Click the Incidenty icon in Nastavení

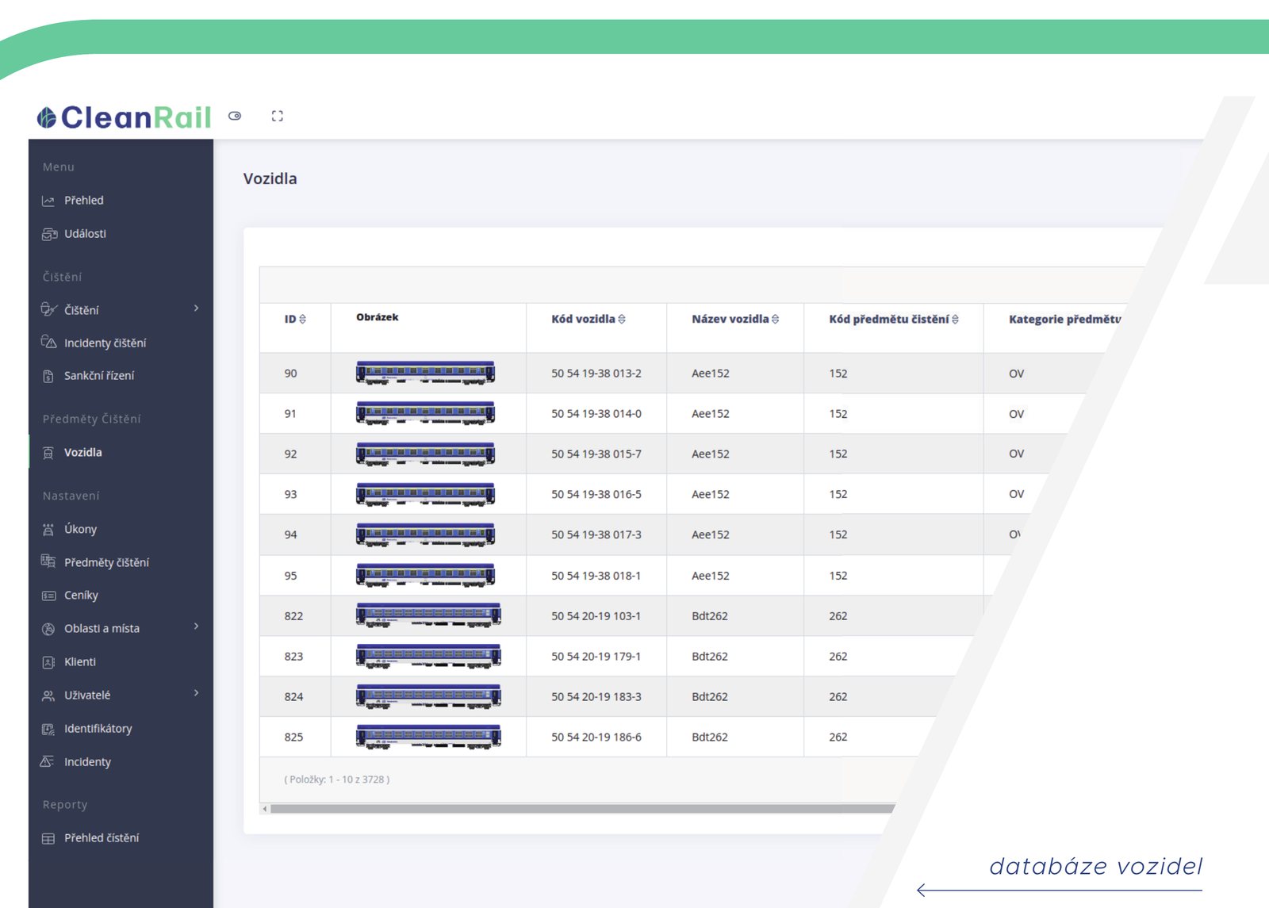click(x=48, y=761)
